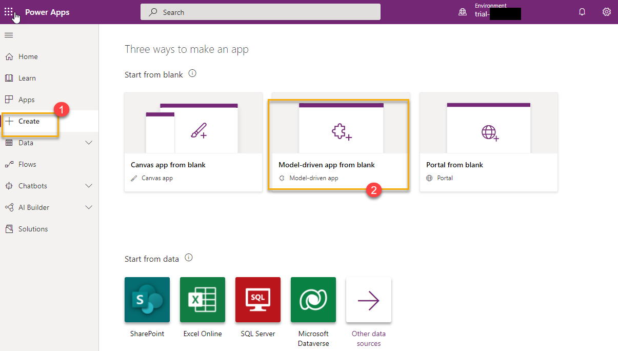Open AI Builder in the sidebar
The height and width of the screenshot is (351, 618).
pyautogui.click(x=49, y=207)
